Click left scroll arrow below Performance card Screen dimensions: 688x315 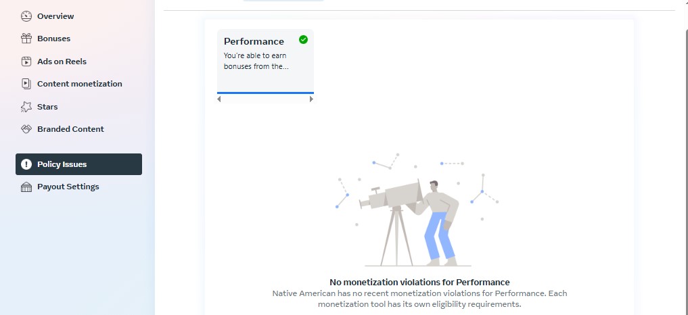[219, 99]
